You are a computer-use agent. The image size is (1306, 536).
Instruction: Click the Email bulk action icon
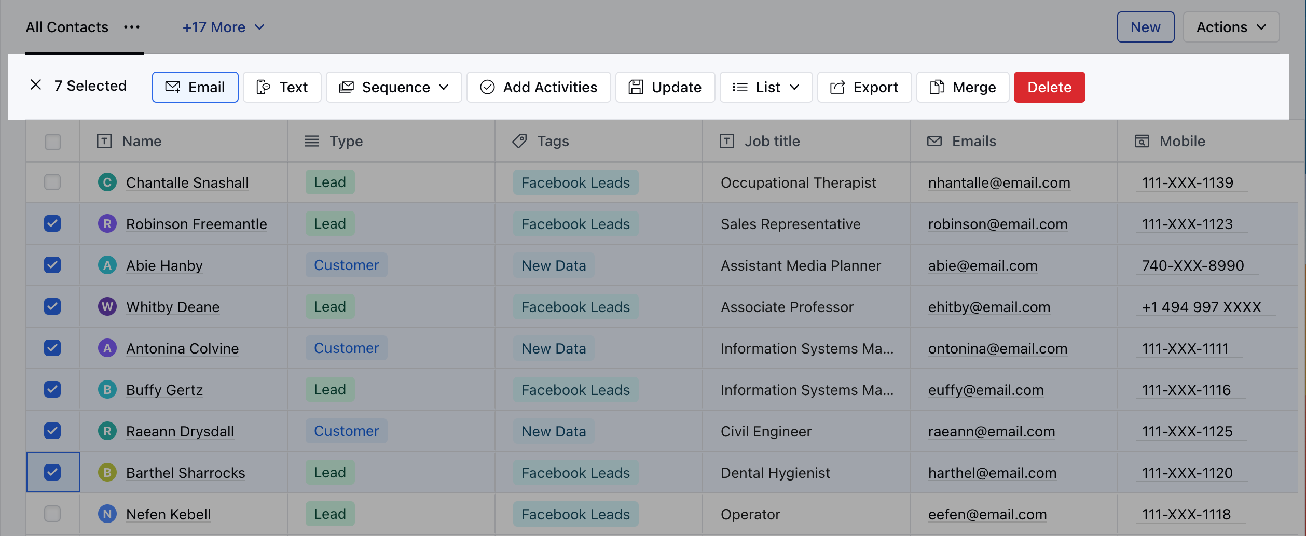coord(173,87)
